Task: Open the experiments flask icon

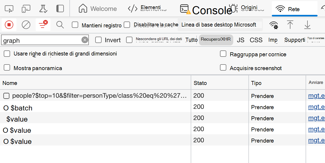Action: click(43, 8)
